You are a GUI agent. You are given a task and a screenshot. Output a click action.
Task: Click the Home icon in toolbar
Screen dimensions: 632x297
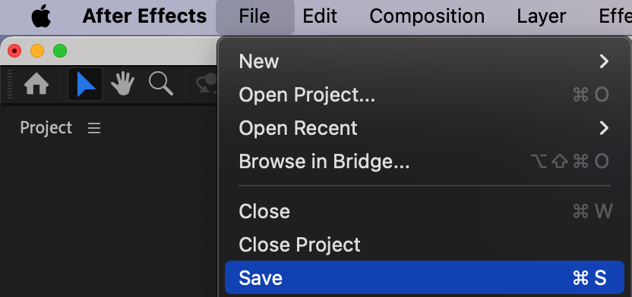[36, 85]
